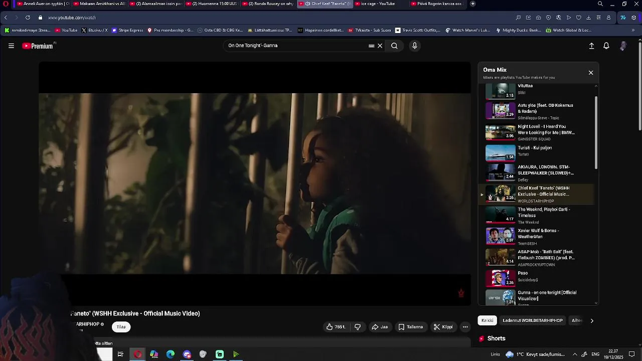Go to the YouTube Premium home logo
The height and width of the screenshot is (361, 642).
pos(39,46)
